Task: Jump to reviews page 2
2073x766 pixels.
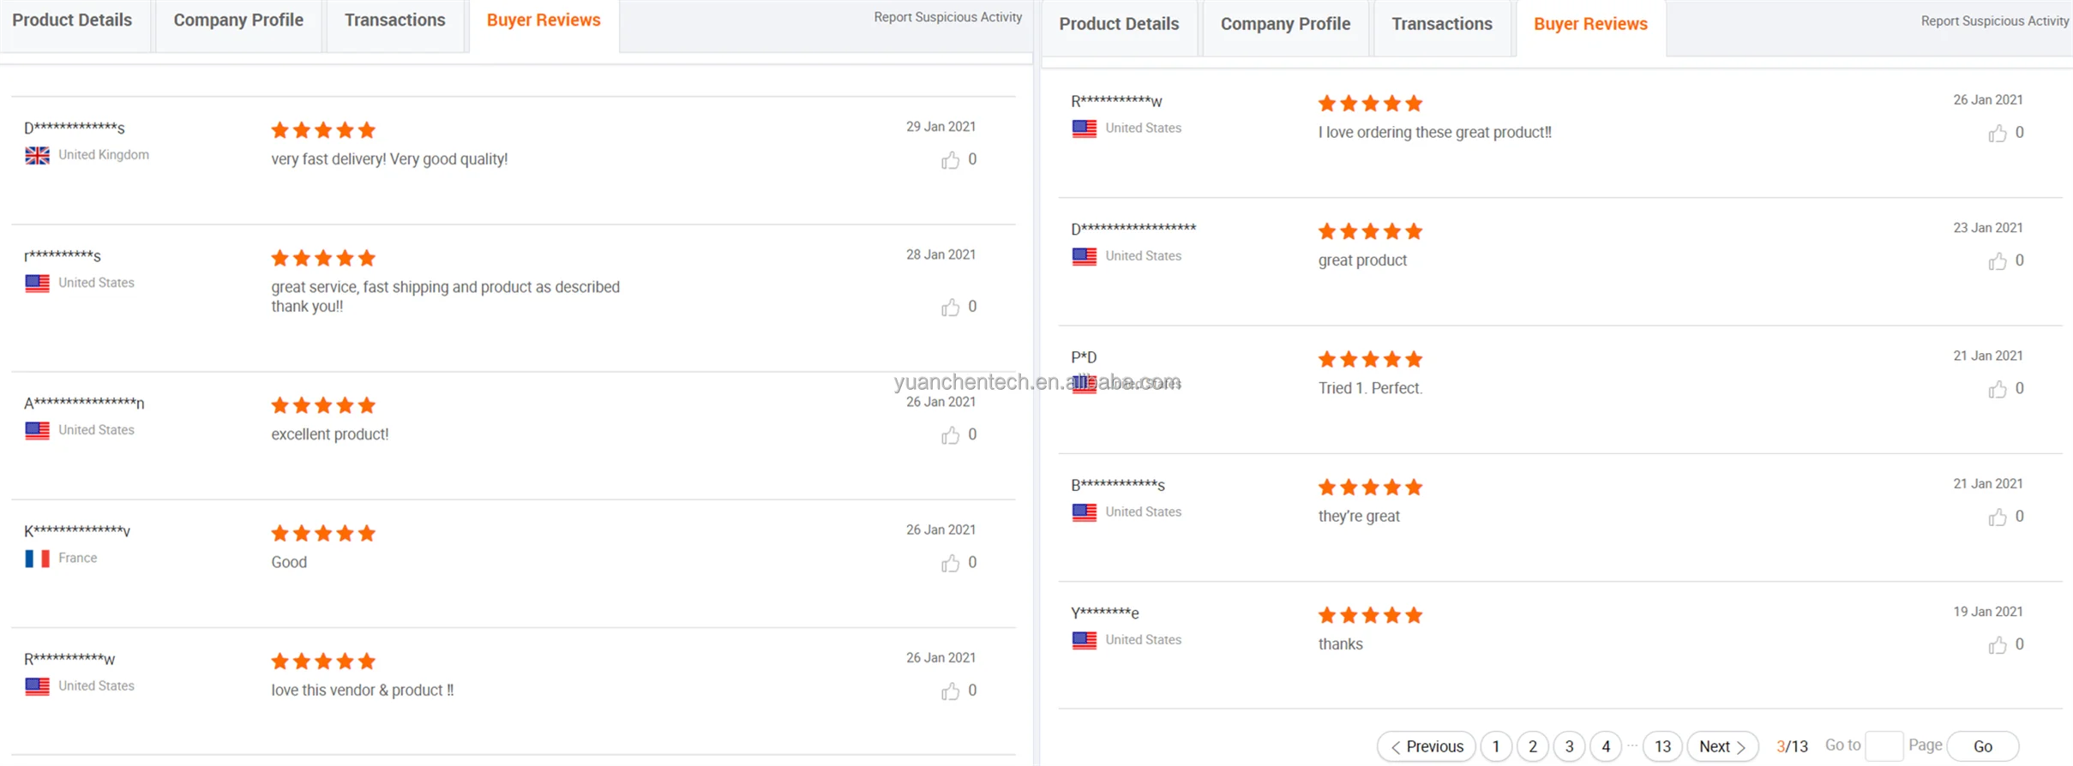Action: (1533, 746)
